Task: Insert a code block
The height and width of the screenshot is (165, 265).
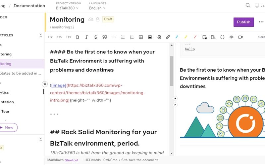Action: click(222, 37)
